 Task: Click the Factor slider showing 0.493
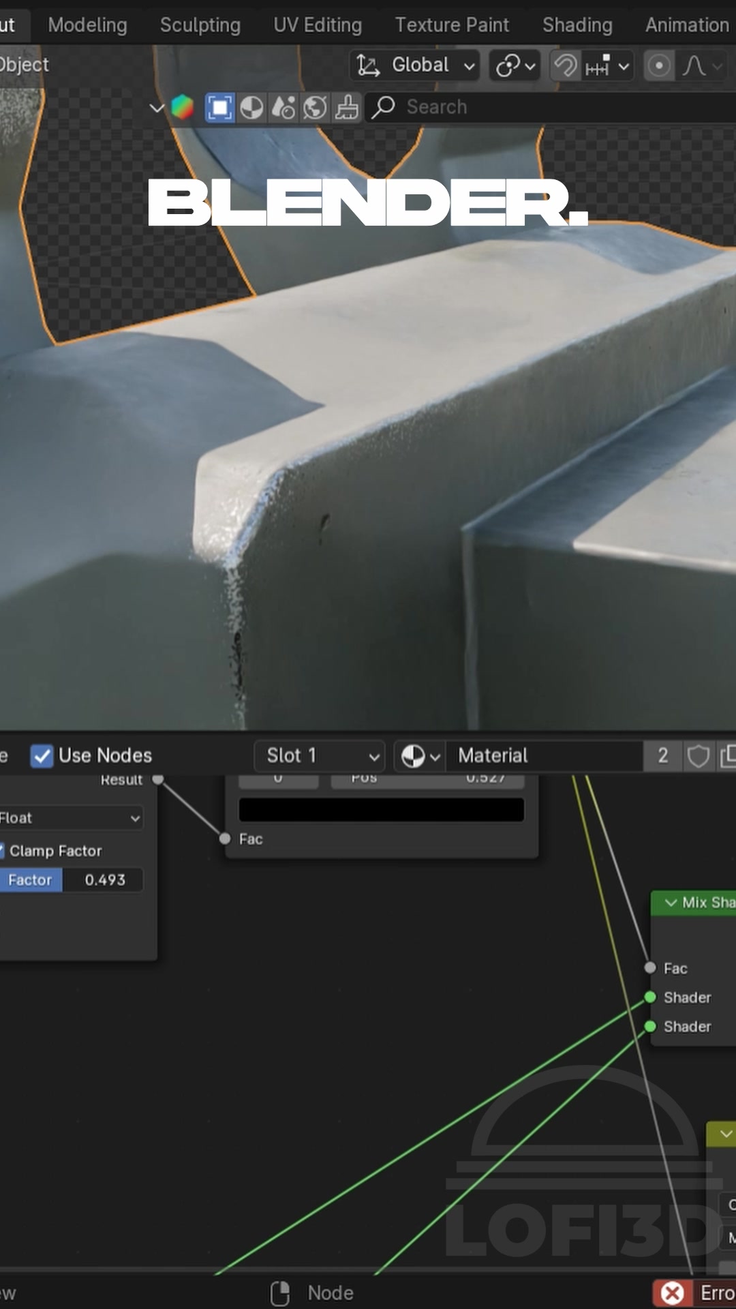click(x=71, y=880)
